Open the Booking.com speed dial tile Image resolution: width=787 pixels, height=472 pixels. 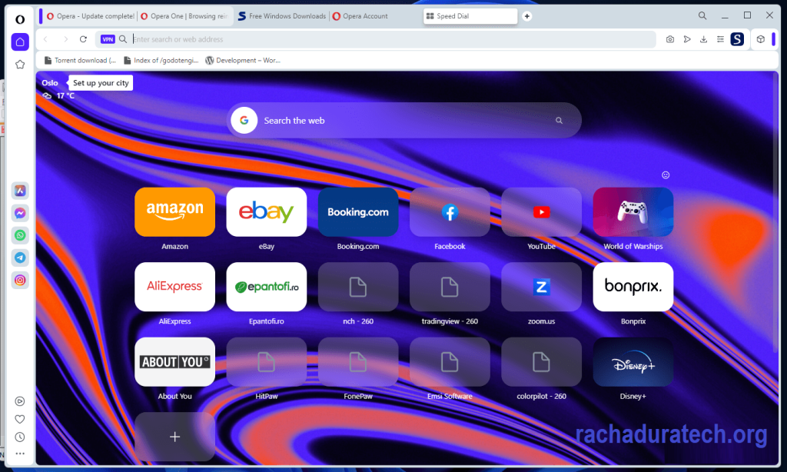(358, 212)
